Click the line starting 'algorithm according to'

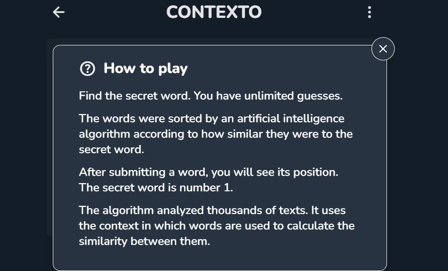pos(216,134)
